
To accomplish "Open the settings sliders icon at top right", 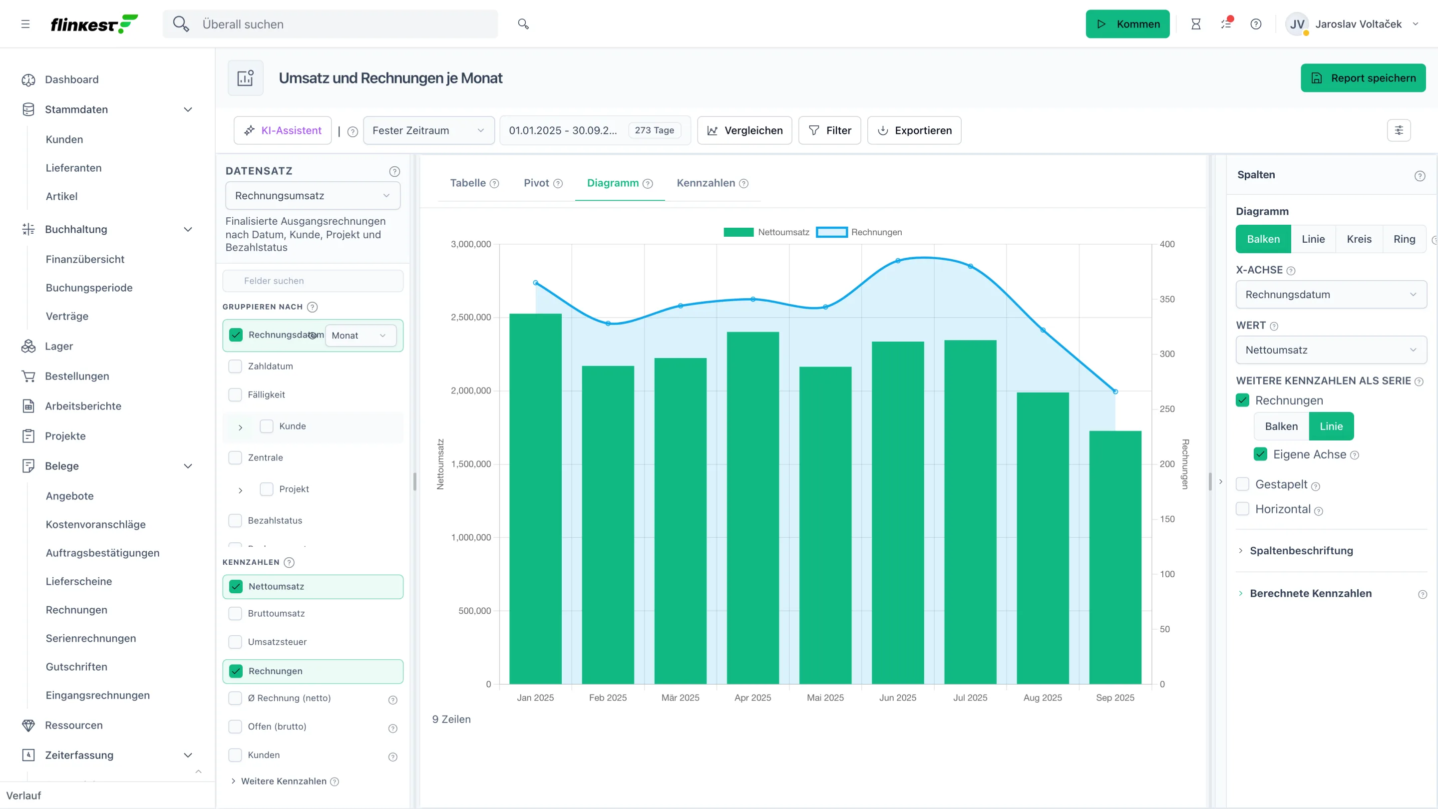I will (x=1399, y=130).
